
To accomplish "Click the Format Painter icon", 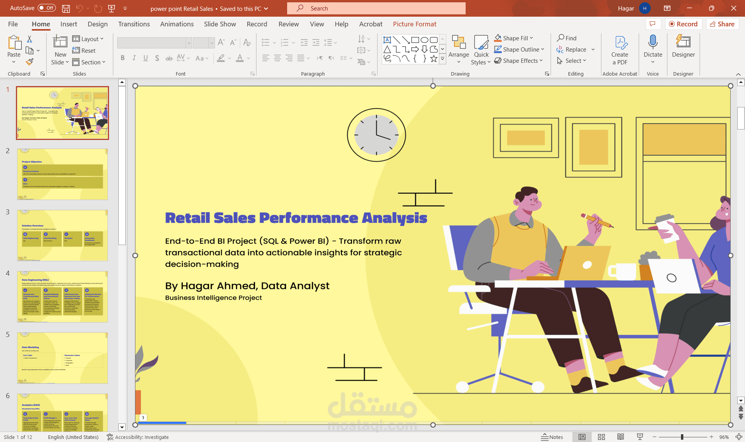I will [29, 62].
